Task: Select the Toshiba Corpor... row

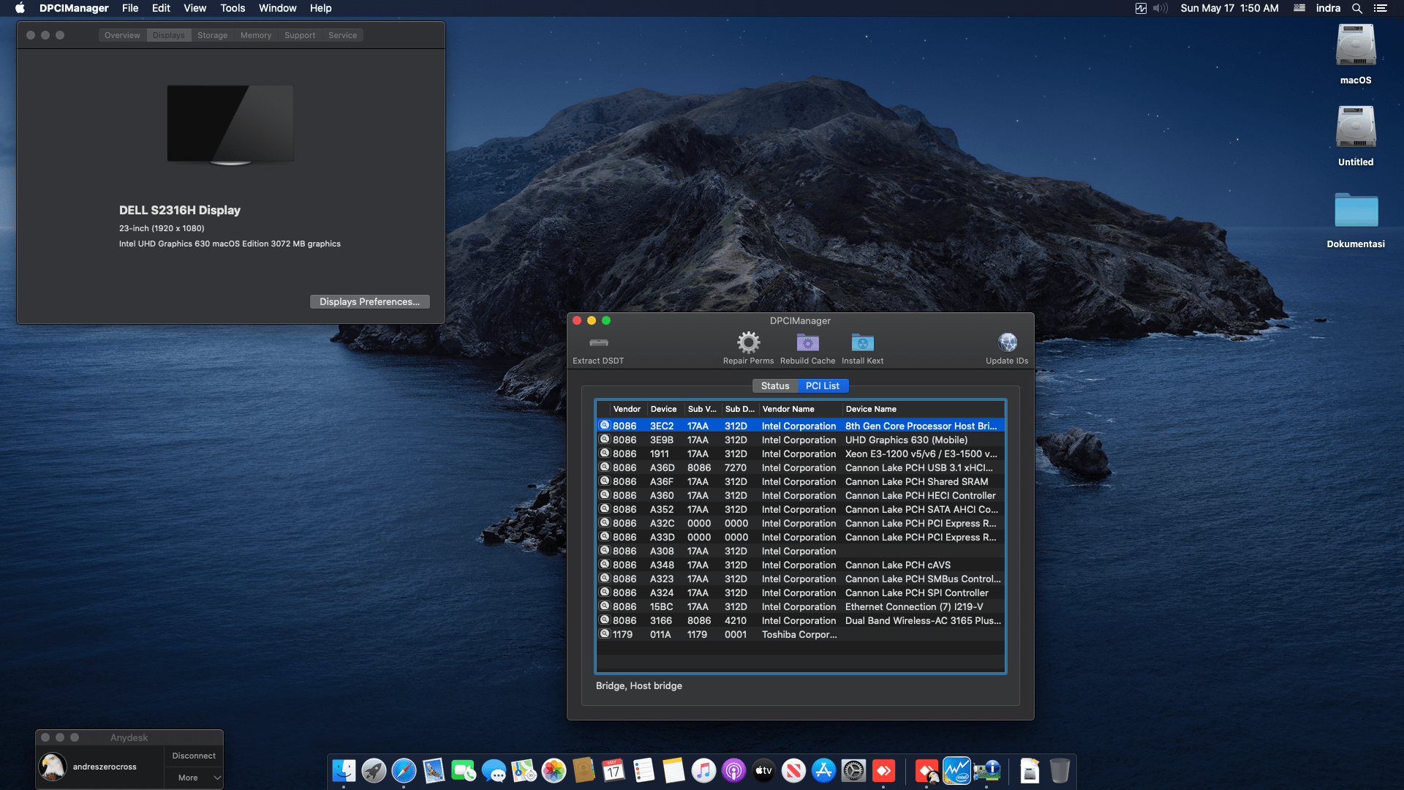Action: point(801,634)
